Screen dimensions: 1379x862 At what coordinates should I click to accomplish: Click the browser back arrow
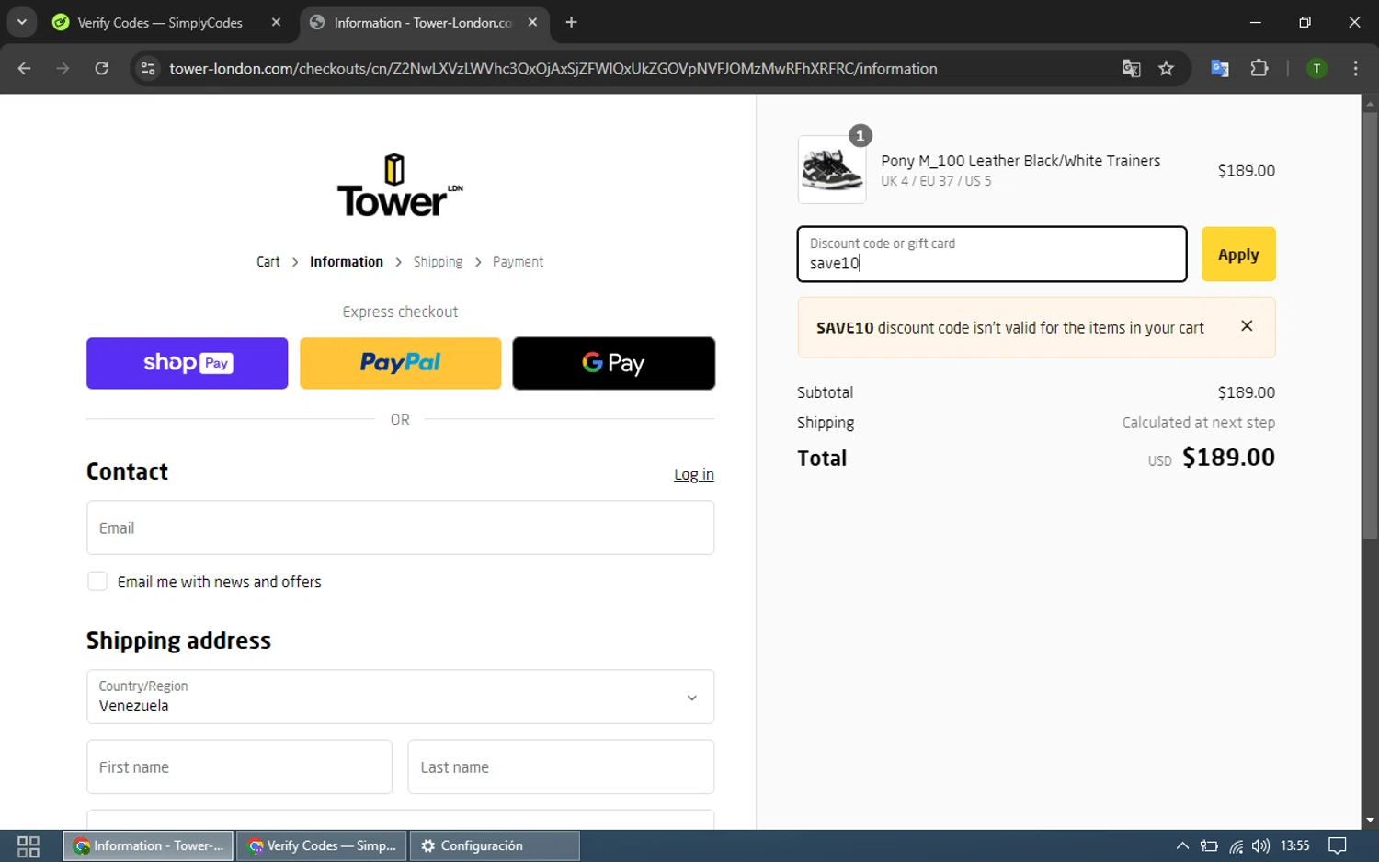(25, 68)
